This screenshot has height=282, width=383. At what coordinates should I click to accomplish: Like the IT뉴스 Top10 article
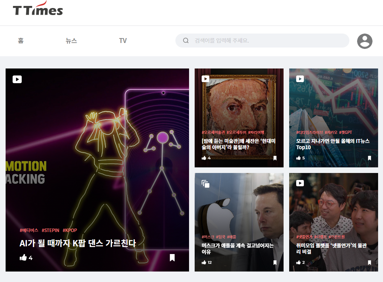298,158
